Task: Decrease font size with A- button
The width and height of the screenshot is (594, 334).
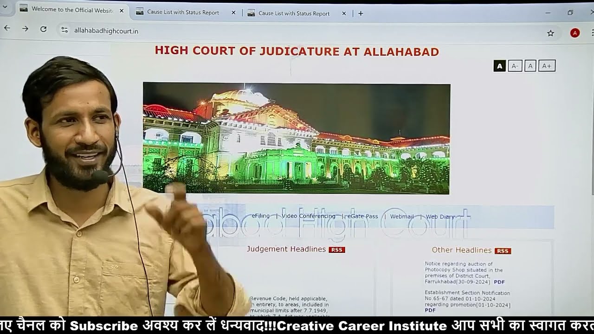Action: point(515,66)
